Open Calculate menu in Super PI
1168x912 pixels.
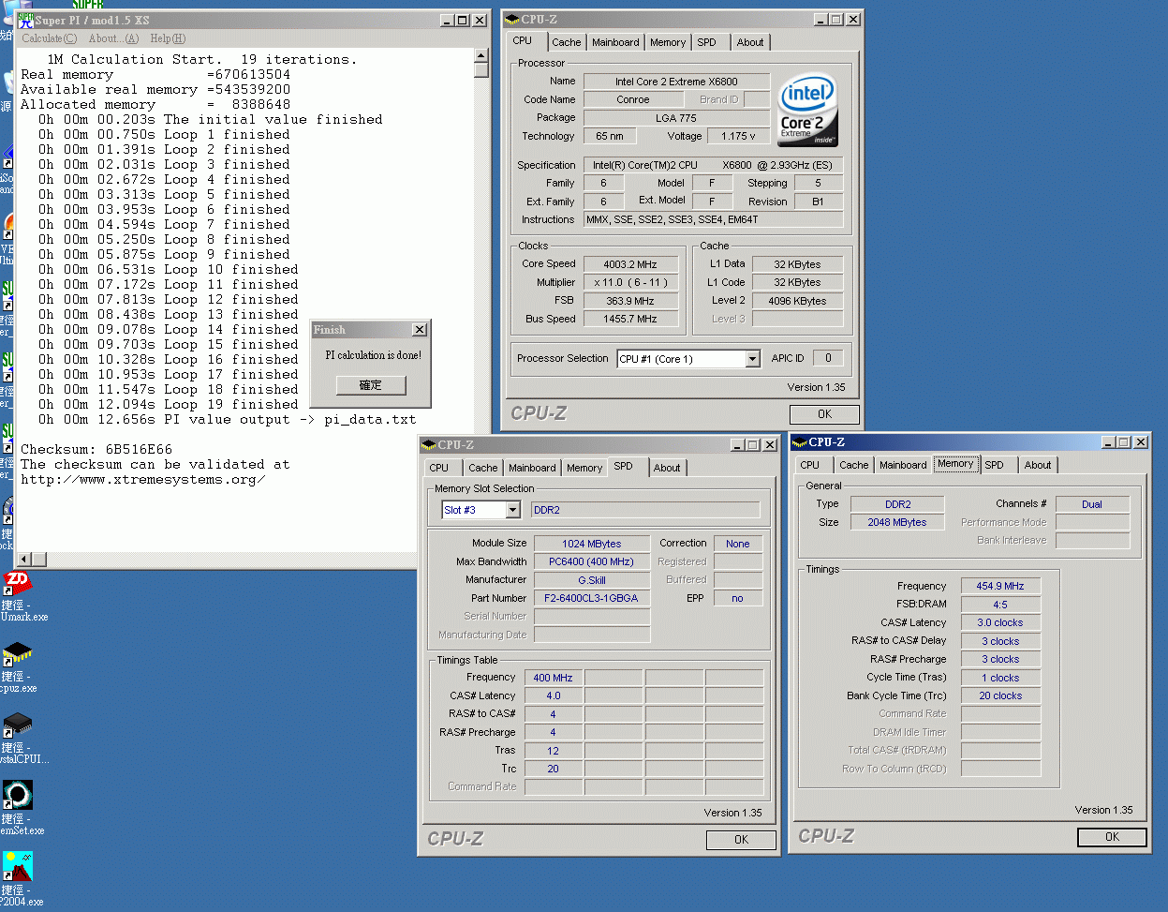point(50,38)
